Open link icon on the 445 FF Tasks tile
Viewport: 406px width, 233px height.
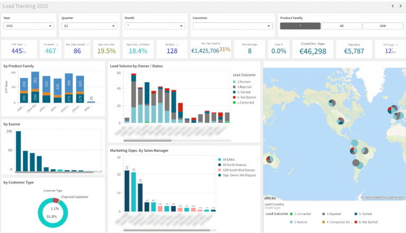[x=25, y=45]
